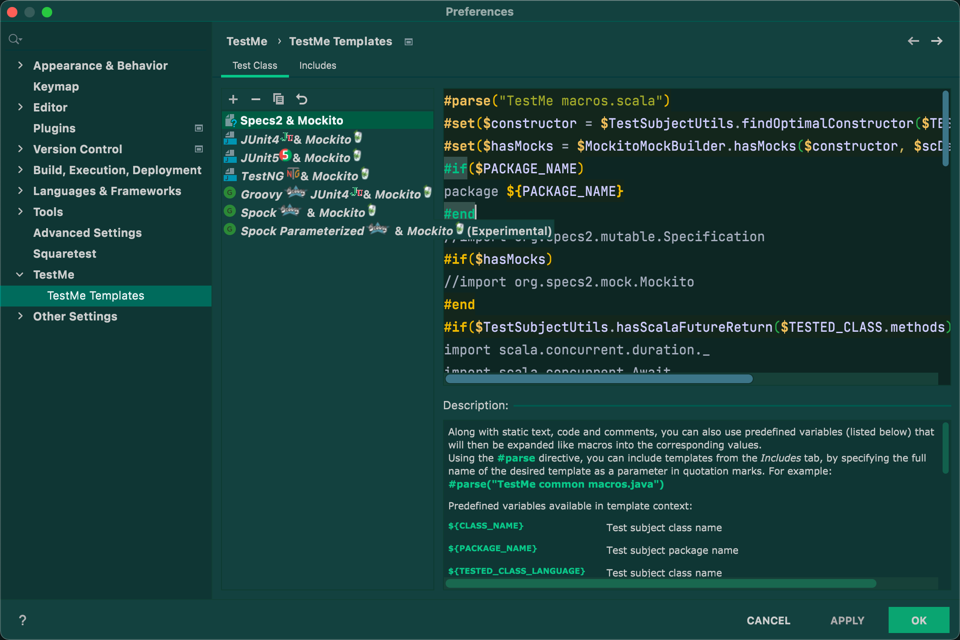Click the copy template icon

[279, 99]
